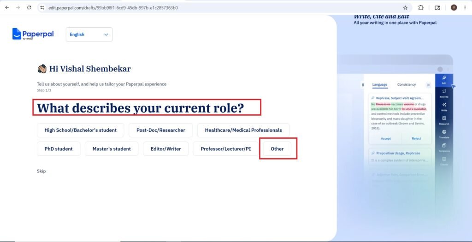Click the browser forward arrow
This screenshot has width=472, height=242.
(x=18, y=7)
